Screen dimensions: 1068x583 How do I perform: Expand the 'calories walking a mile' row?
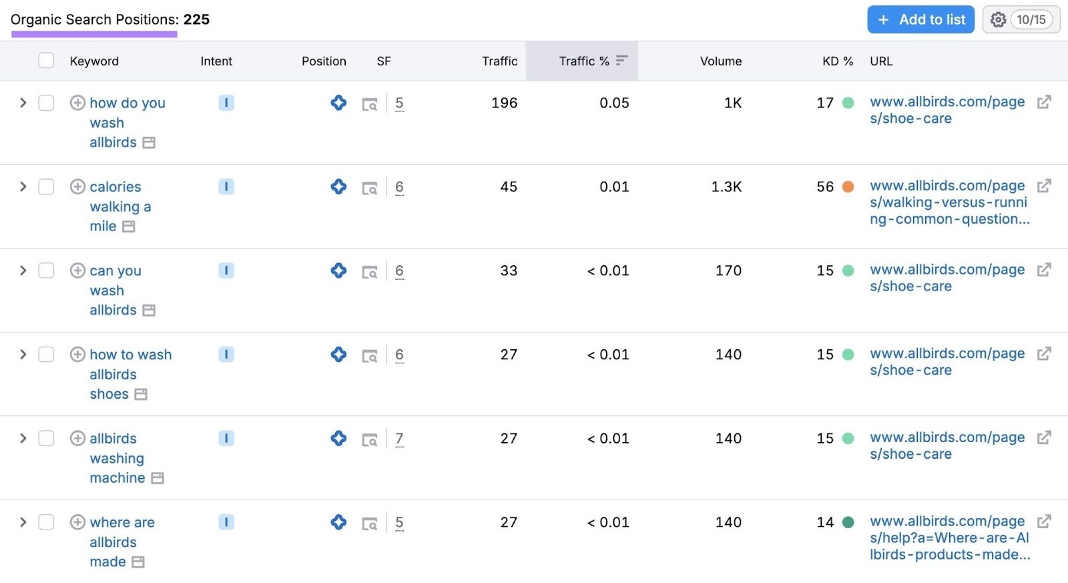pyautogui.click(x=23, y=186)
